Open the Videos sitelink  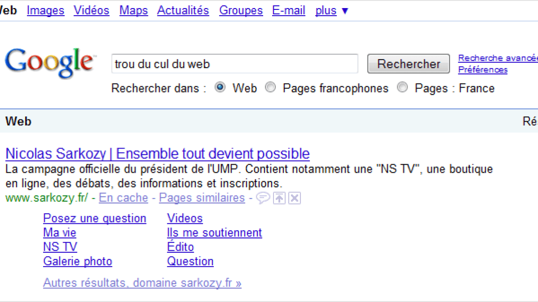(185, 218)
